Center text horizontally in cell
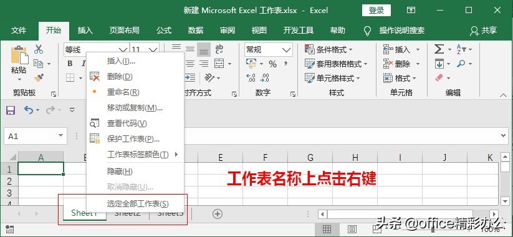This screenshot has width=513, height=237. [190, 64]
